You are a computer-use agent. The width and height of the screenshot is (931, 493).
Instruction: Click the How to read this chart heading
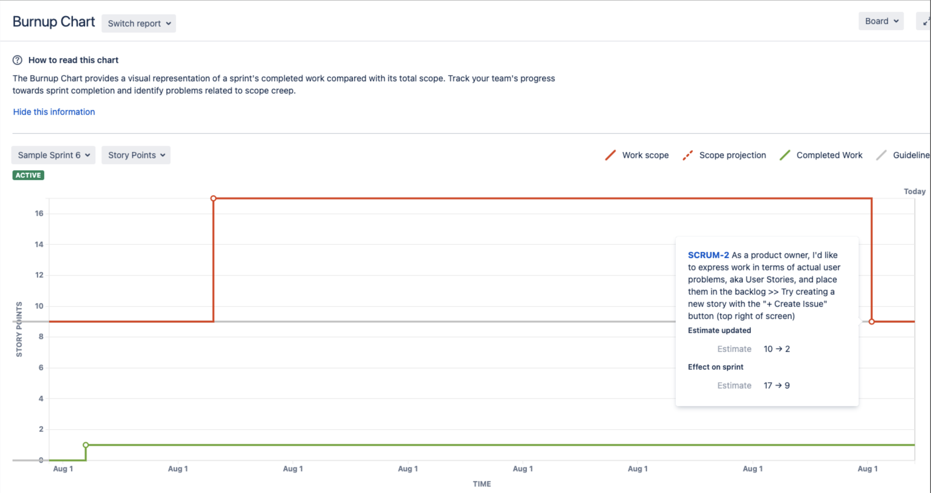pyautogui.click(x=74, y=60)
